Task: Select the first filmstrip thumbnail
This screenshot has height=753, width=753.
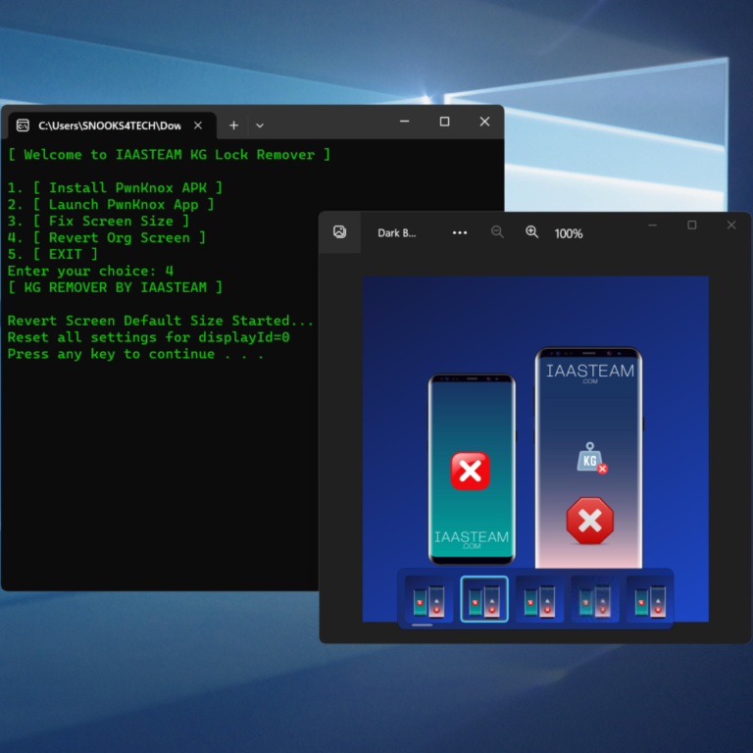Action: point(428,599)
